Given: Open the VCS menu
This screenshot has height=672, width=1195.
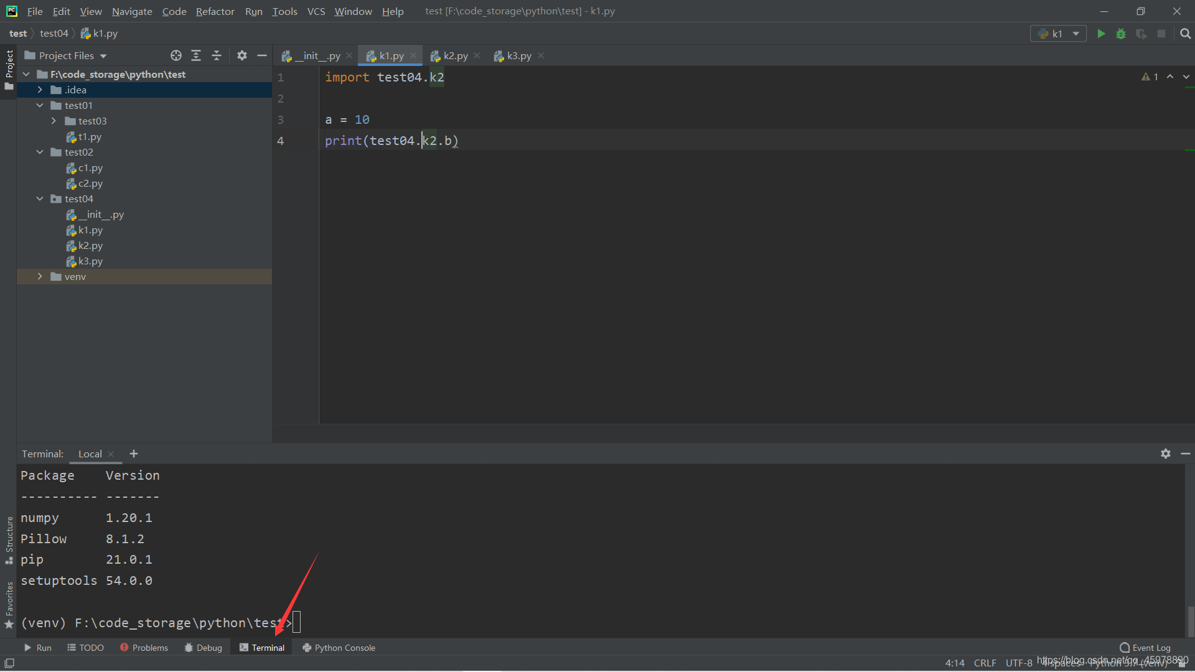Looking at the screenshot, I should click(x=316, y=11).
